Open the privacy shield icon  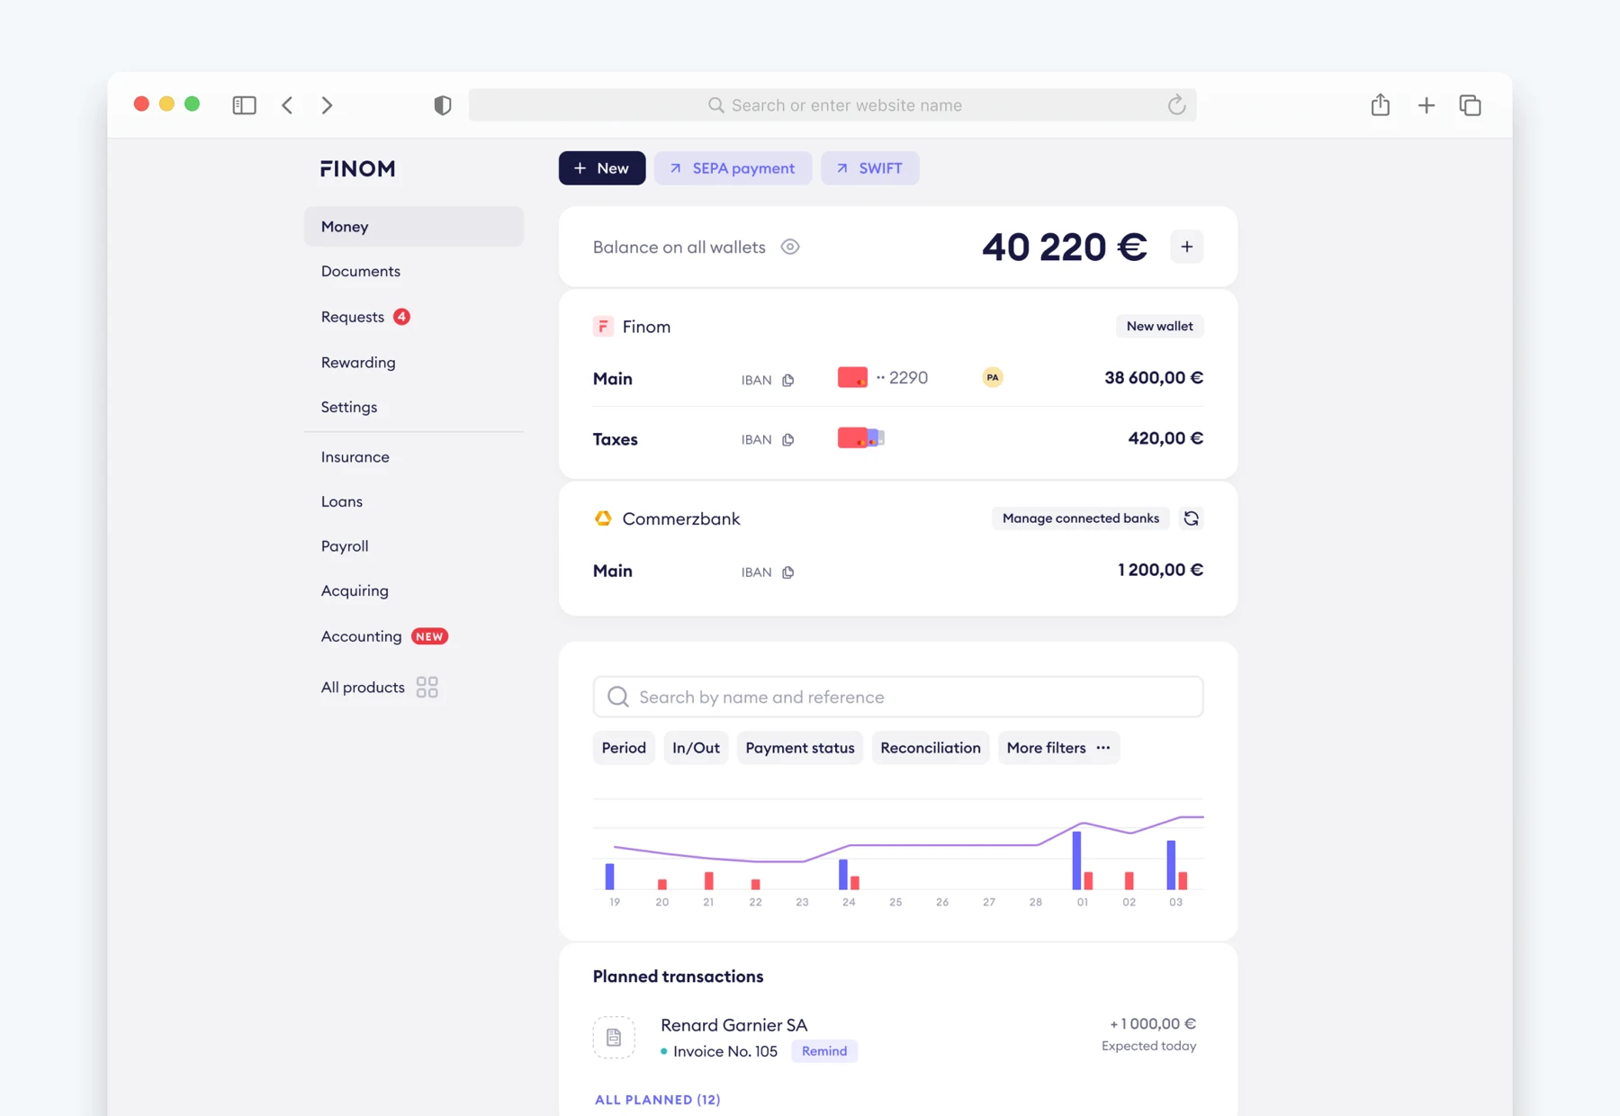[x=442, y=105]
